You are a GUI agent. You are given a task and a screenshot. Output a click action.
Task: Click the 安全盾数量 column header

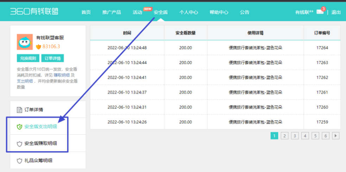tap(185, 33)
